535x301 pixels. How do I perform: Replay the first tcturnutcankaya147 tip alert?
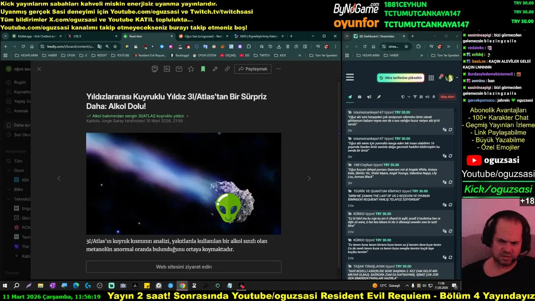coord(450,130)
